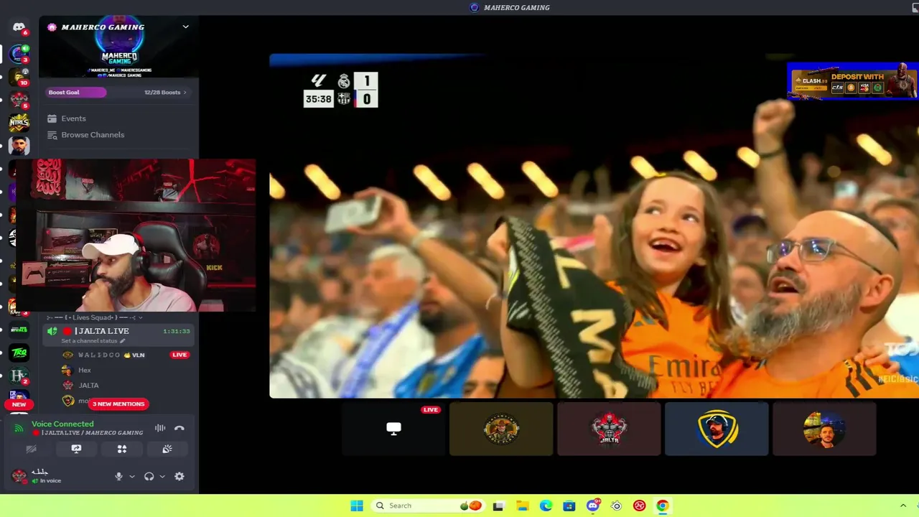The width and height of the screenshot is (919, 517).
Task: Watch stream via LIVE badge beside W A L I D G O
Action: [x=179, y=355]
